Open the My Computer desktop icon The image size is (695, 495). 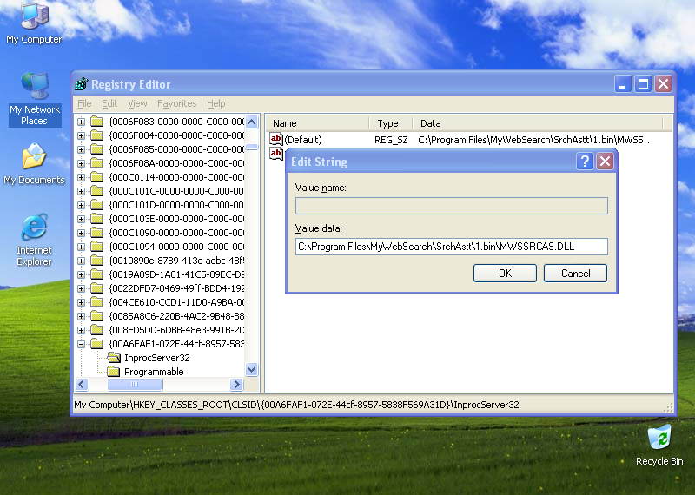tap(34, 16)
